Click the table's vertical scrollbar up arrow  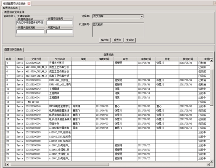pos(211,60)
